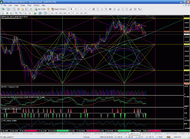Select the Text (A) tool

tap(102, 9)
